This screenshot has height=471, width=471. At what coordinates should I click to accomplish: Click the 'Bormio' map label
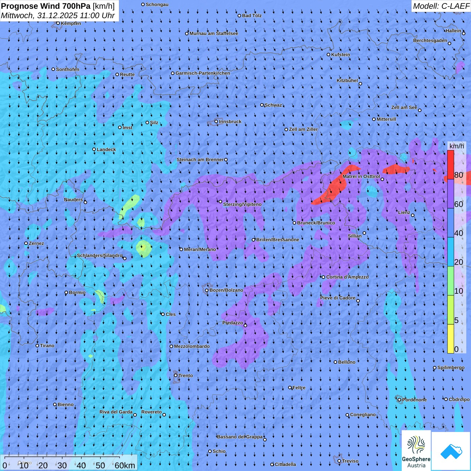click(x=77, y=292)
